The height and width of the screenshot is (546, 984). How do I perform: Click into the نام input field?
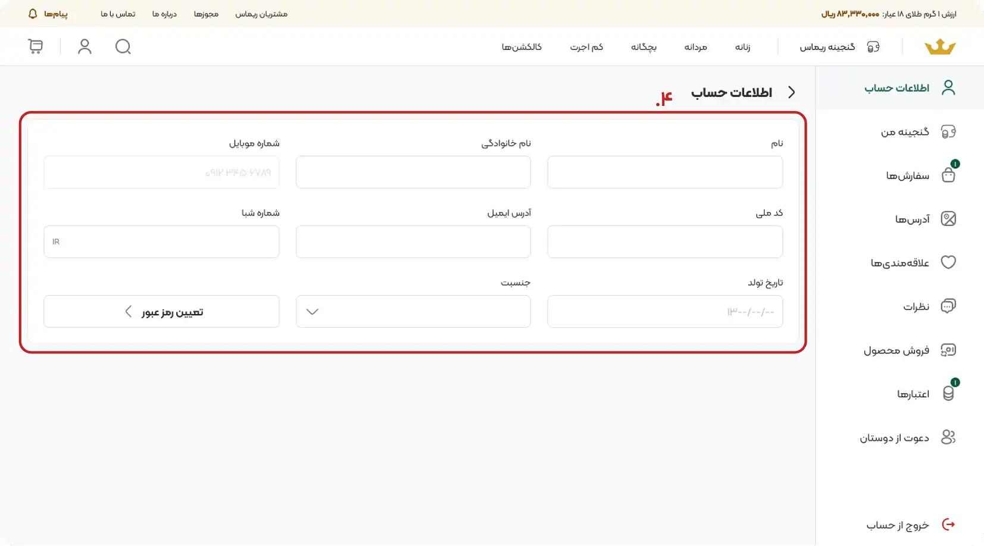[665, 172]
